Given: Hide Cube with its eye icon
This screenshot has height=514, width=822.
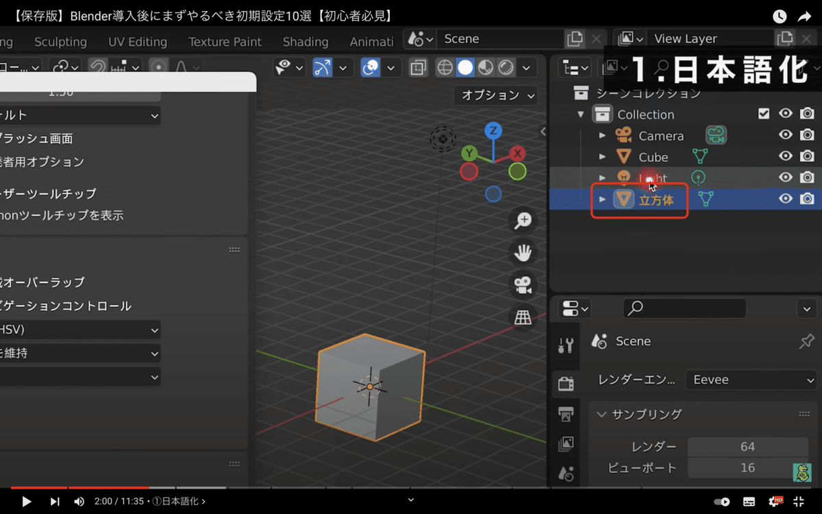Looking at the screenshot, I should tap(786, 156).
